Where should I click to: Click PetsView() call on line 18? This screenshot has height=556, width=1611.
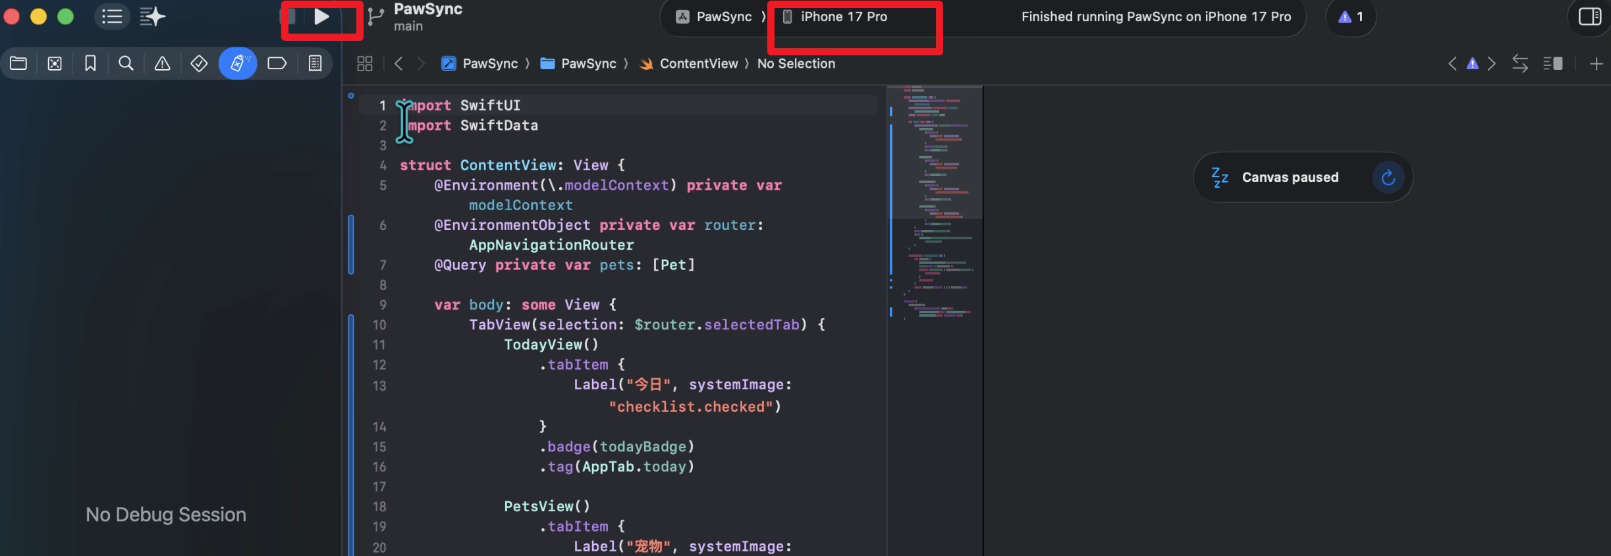tap(547, 507)
